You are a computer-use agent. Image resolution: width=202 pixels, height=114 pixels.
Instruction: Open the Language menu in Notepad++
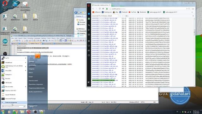pos(37,38)
